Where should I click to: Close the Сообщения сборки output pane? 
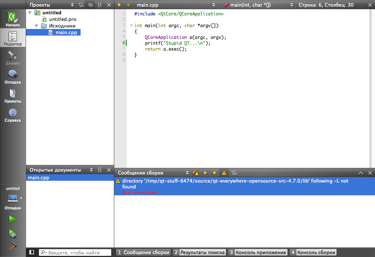point(370,173)
